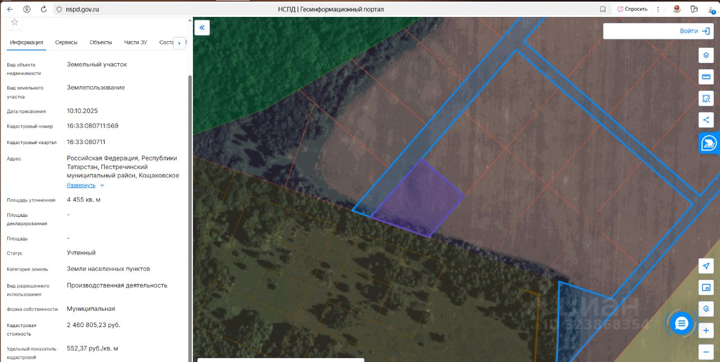Expand address using the chevron arrow

(x=102, y=185)
